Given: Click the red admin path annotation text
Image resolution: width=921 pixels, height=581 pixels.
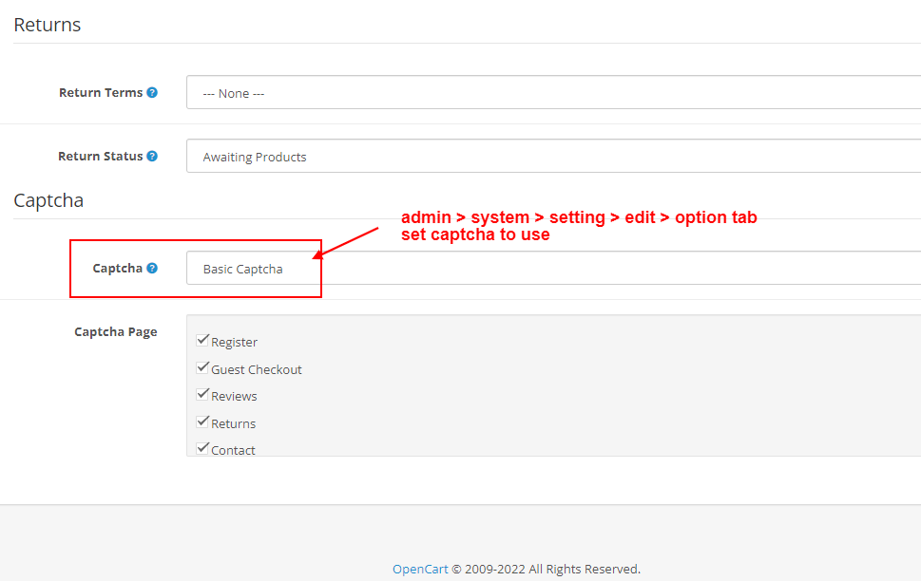Looking at the screenshot, I should 579,217.
